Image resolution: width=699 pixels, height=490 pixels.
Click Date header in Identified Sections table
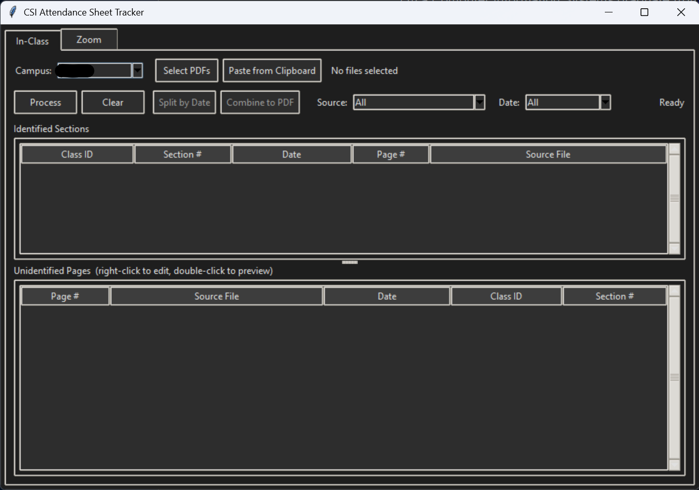pyautogui.click(x=292, y=154)
